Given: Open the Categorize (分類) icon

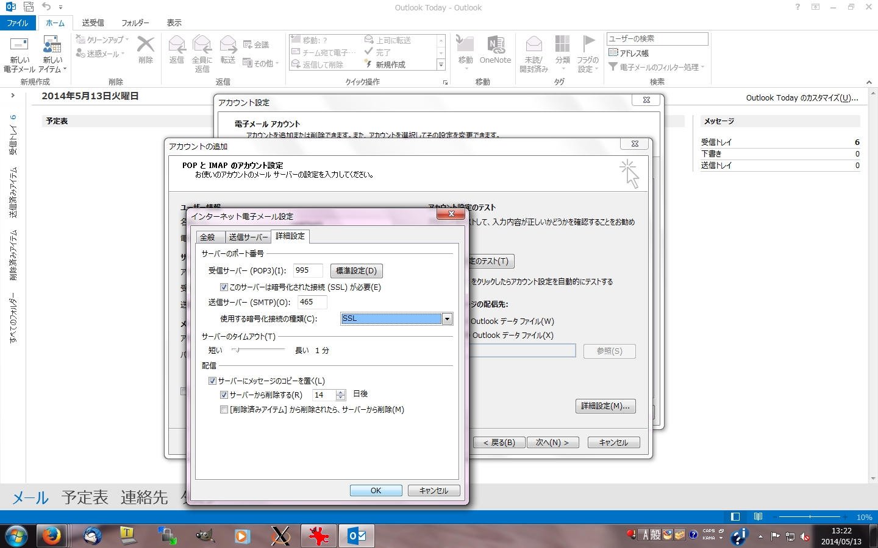Looking at the screenshot, I should 563,52.
